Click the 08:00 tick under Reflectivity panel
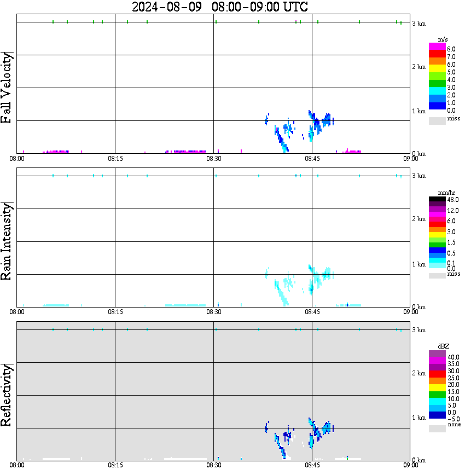 coord(17,465)
